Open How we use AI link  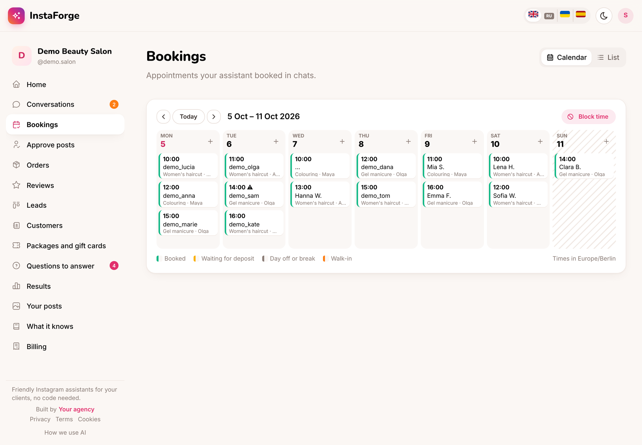pos(65,432)
